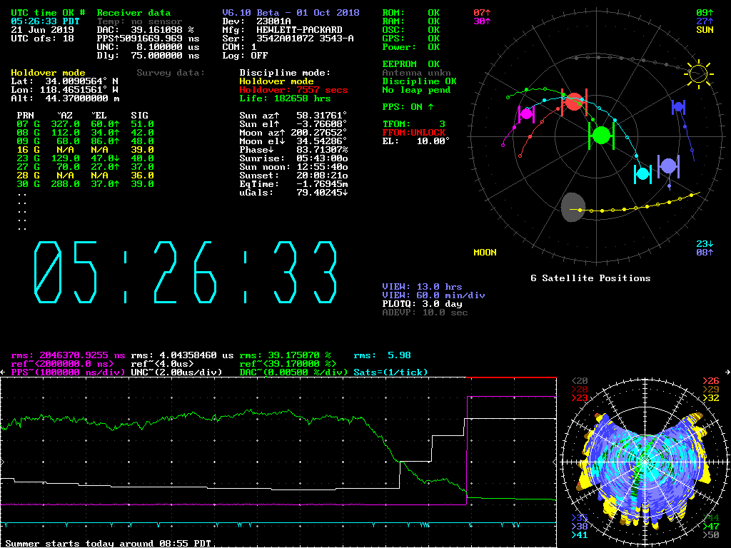This screenshot has height=548, width=731.
Task: Click the large 05:26:33 digital clock
Action: [x=186, y=275]
